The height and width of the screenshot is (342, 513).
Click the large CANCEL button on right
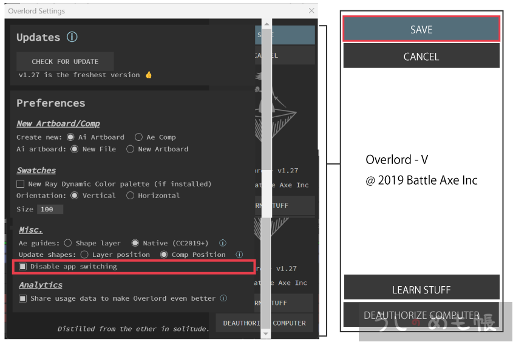(x=421, y=56)
